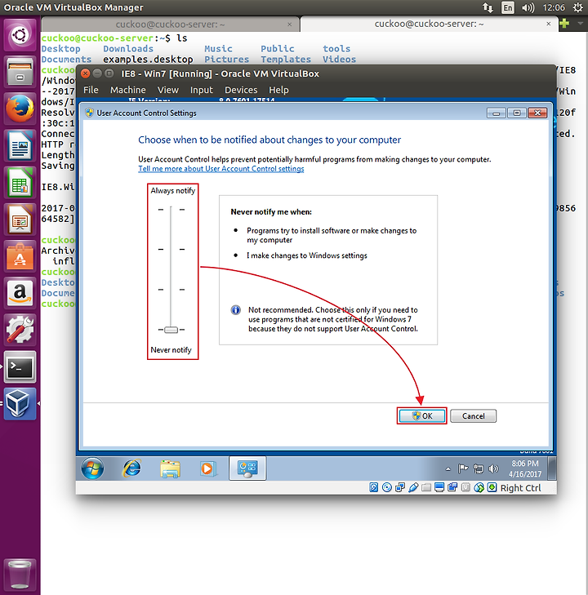Launch Internet Explorer from the Windows taskbar

(131, 468)
